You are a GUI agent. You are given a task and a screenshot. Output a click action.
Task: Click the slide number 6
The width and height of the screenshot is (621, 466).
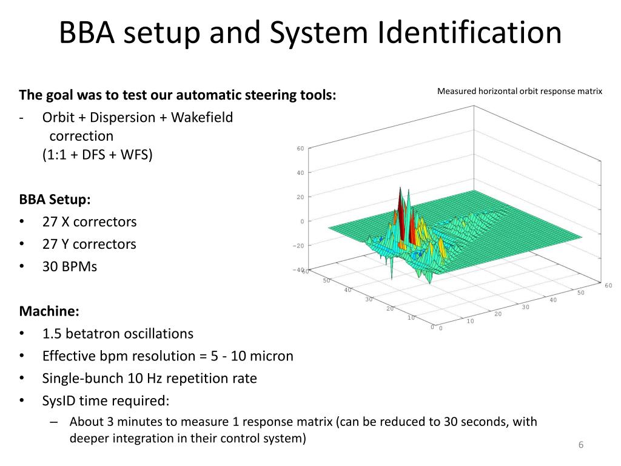click(x=581, y=445)
